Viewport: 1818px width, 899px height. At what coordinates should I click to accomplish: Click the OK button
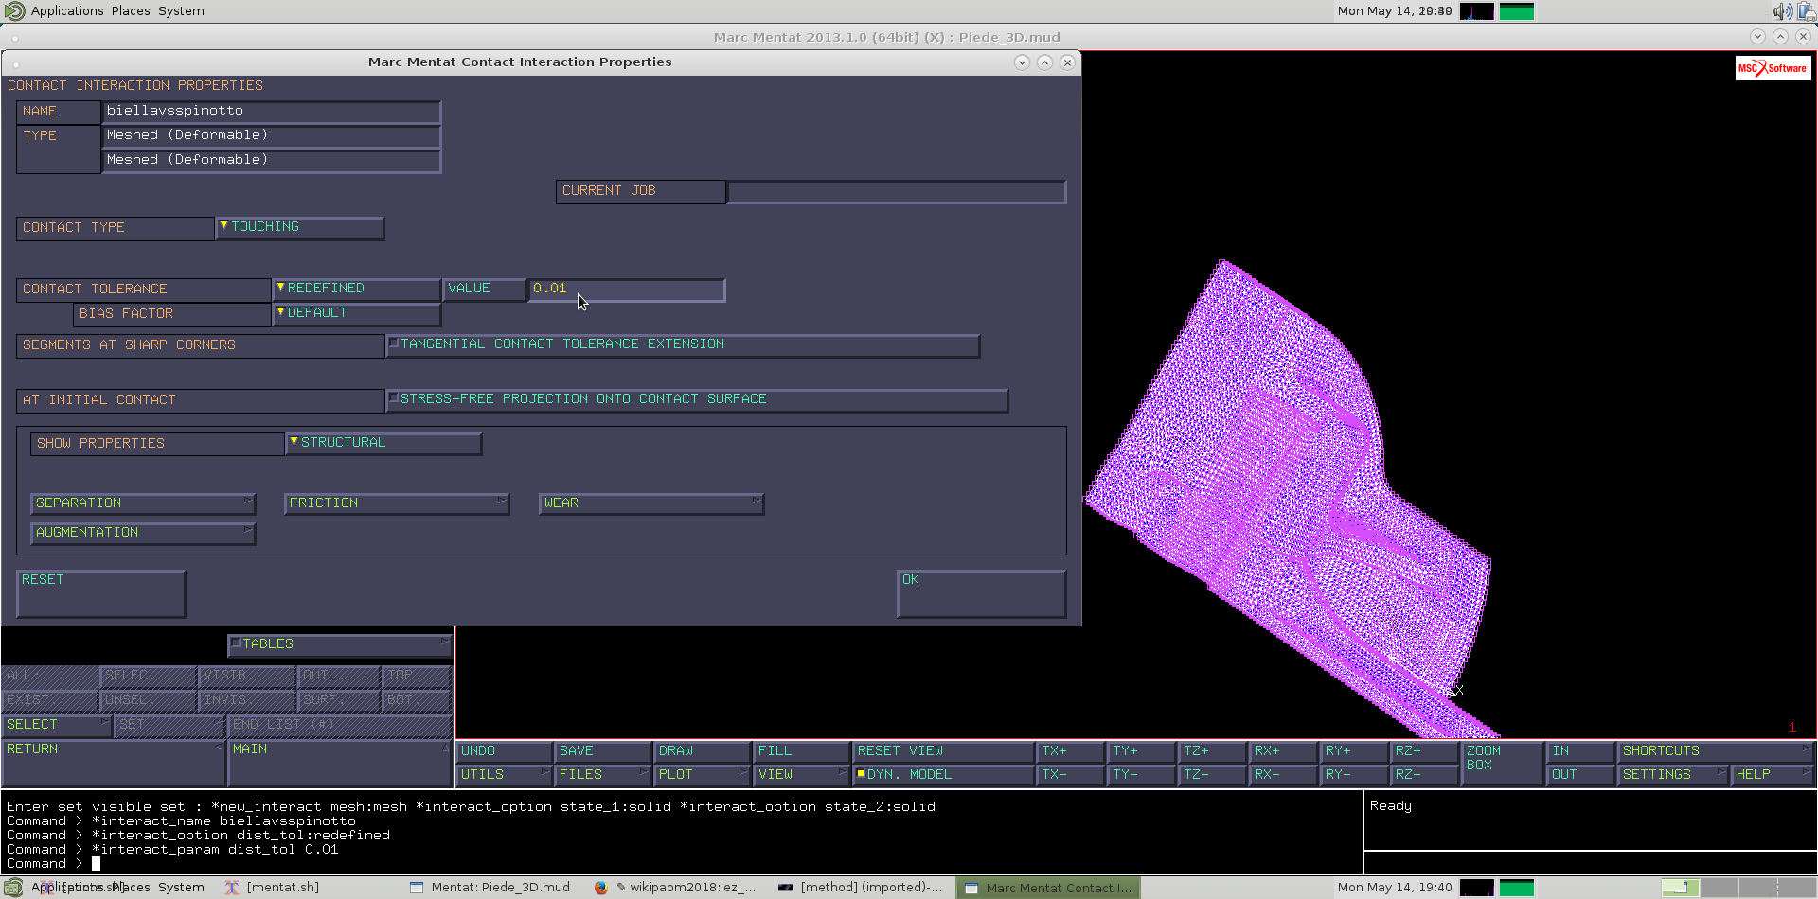coord(981,593)
